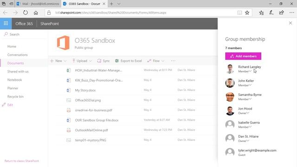Click the browser Back arrow

point(5,13)
